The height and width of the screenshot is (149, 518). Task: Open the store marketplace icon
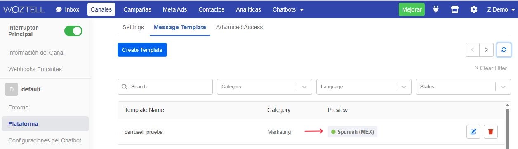455,9
